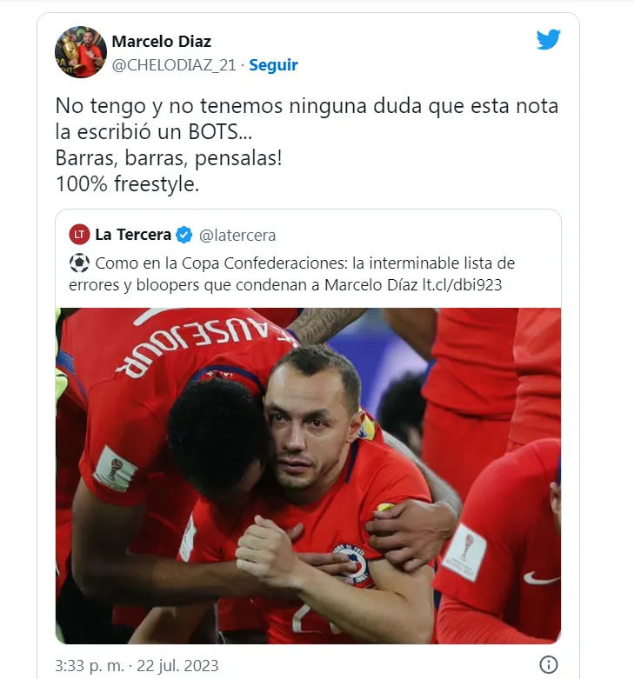Follow the account via Seguir
This screenshot has height=679, width=634.
coord(273,65)
